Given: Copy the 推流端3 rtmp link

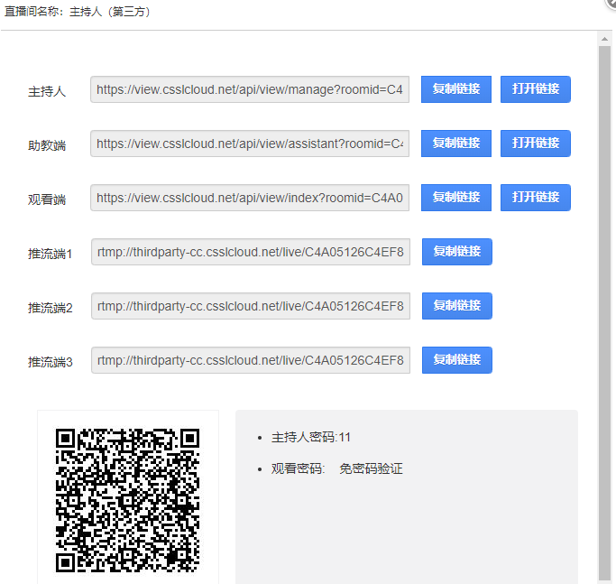Looking at the screenshot, I should click(x=457, y=360).
